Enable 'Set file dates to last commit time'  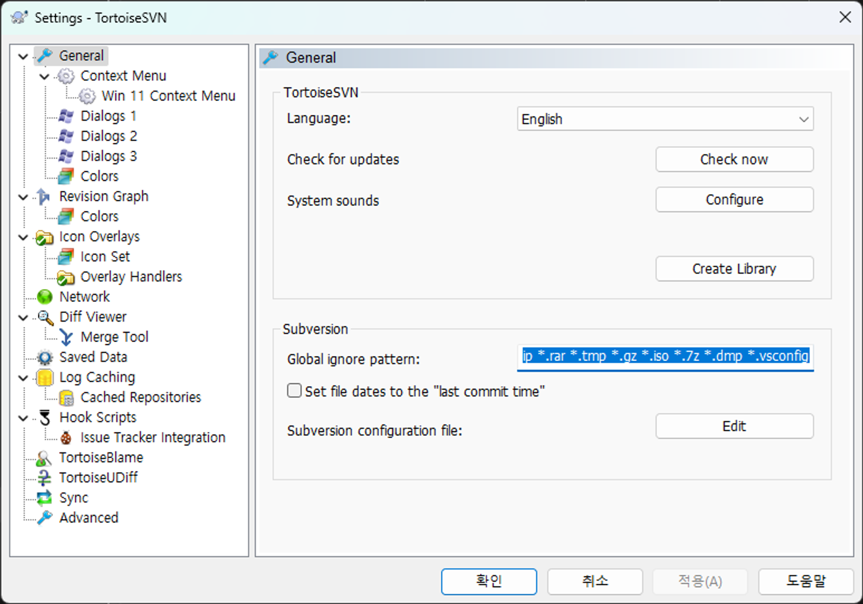294,391
